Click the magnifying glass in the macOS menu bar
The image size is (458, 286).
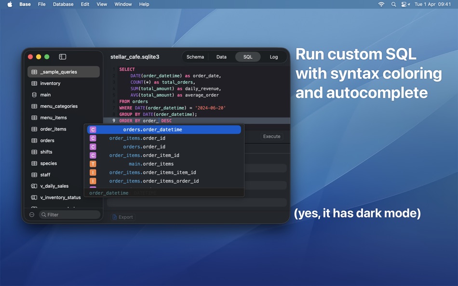tap(393, 4)
